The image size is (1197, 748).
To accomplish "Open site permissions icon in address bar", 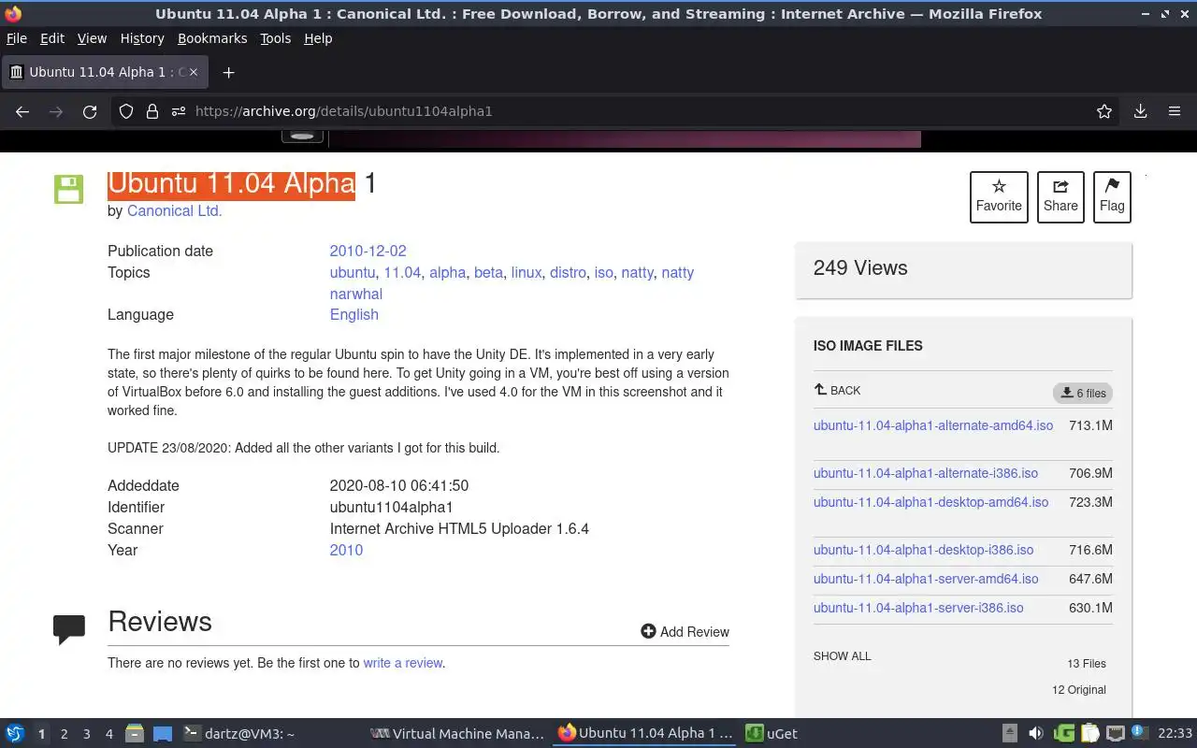I will [x=178, y=111].
